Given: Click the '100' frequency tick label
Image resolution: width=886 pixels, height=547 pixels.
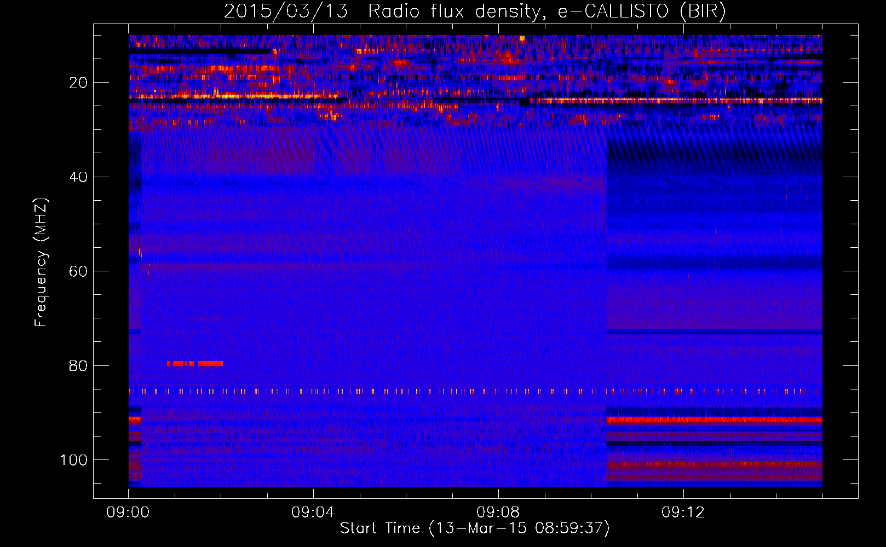Looking at the screenshot, I should [x=74, y=460].
